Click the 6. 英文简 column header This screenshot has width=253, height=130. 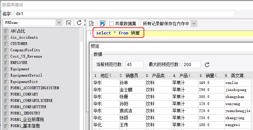[238, 76]
